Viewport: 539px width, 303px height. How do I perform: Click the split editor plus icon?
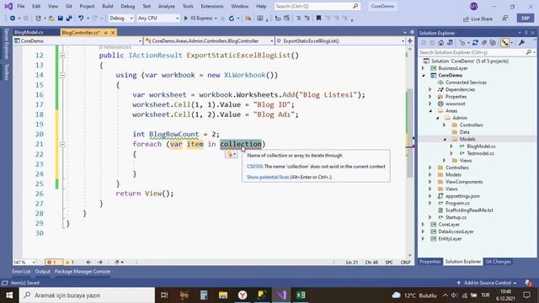tap(410, 41)
